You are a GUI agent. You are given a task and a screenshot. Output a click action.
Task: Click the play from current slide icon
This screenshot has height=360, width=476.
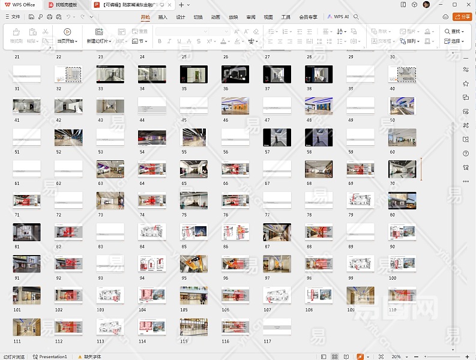coord(67,32)
